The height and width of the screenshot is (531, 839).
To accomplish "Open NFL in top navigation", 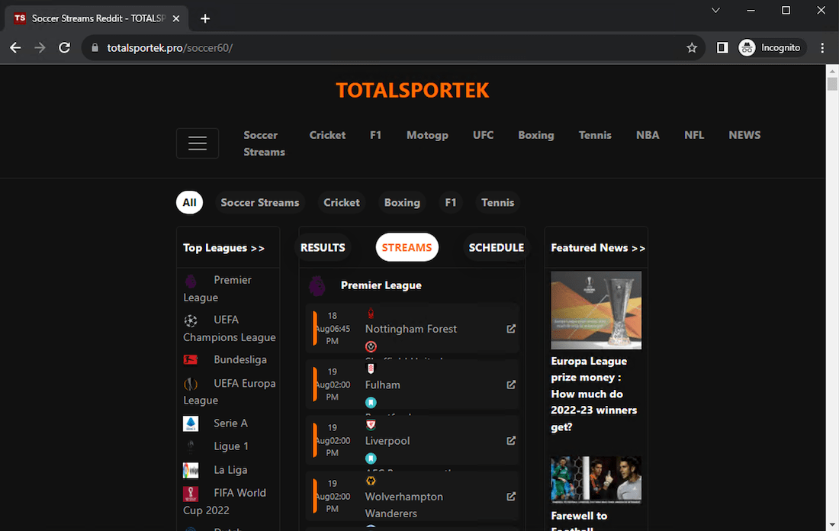I will pyautogui.click(x=694, y=135).
